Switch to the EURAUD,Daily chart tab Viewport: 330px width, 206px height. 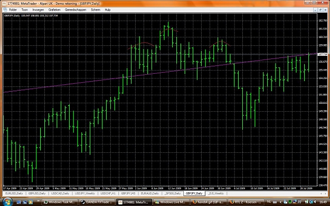149,193
